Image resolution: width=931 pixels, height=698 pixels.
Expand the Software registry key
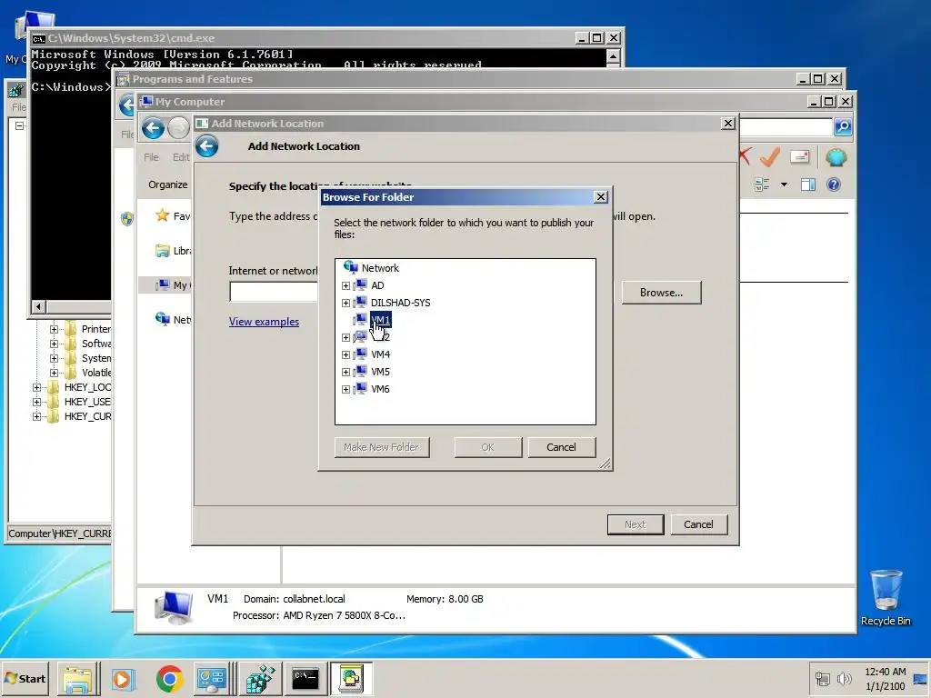tap(54, 344)
